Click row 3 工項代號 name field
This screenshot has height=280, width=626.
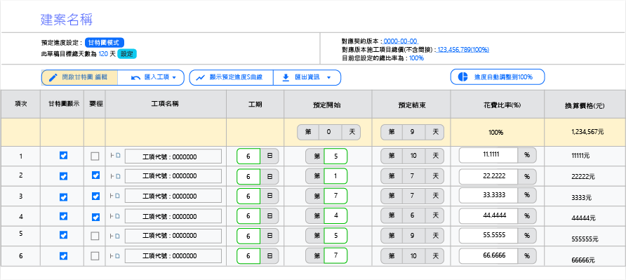[x=173, y=196]
